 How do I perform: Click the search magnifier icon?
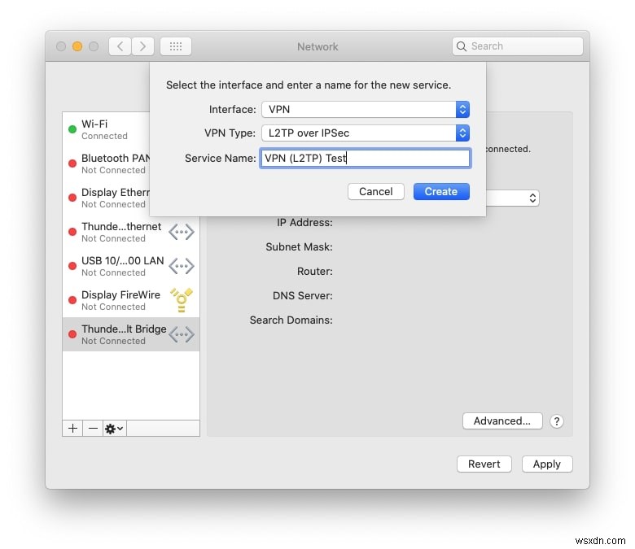(x=462, y=46)
